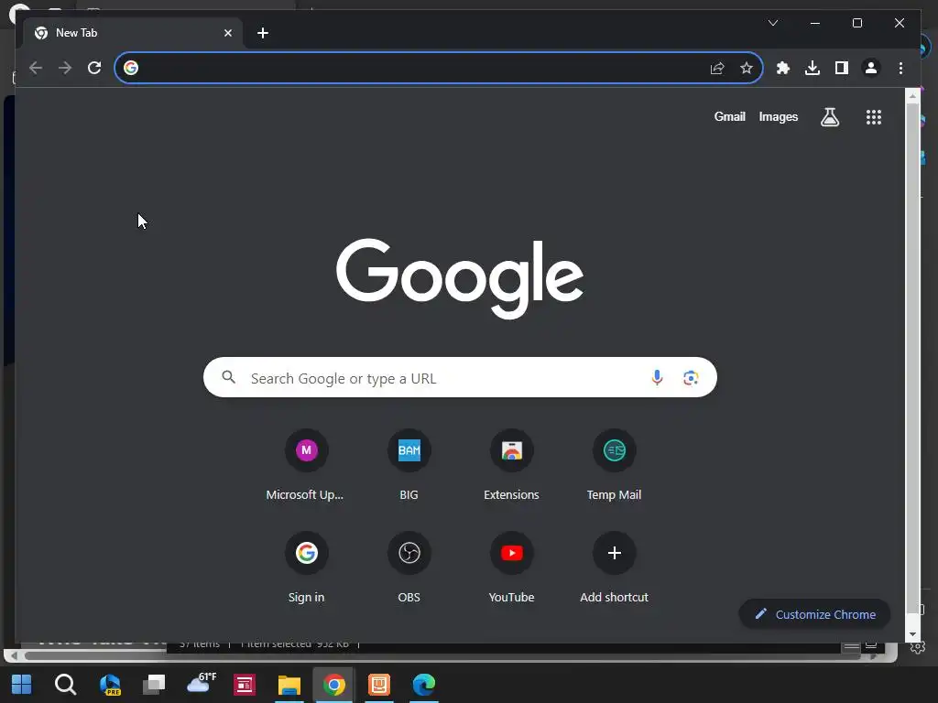
Task: Bookmark this tab with the star icon
Action: click(746, 68)
